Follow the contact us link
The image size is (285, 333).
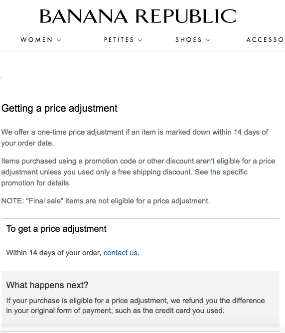pyautogui.click(x=122, y=253)
